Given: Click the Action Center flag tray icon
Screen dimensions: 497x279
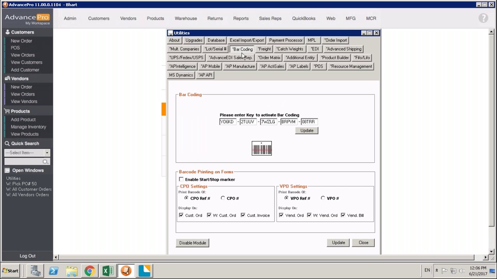Looking at the screenshot, I should tap(445, 270).
